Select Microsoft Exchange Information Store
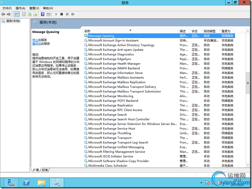The width and height of the screenshot is (252, 189). (159, 73)
